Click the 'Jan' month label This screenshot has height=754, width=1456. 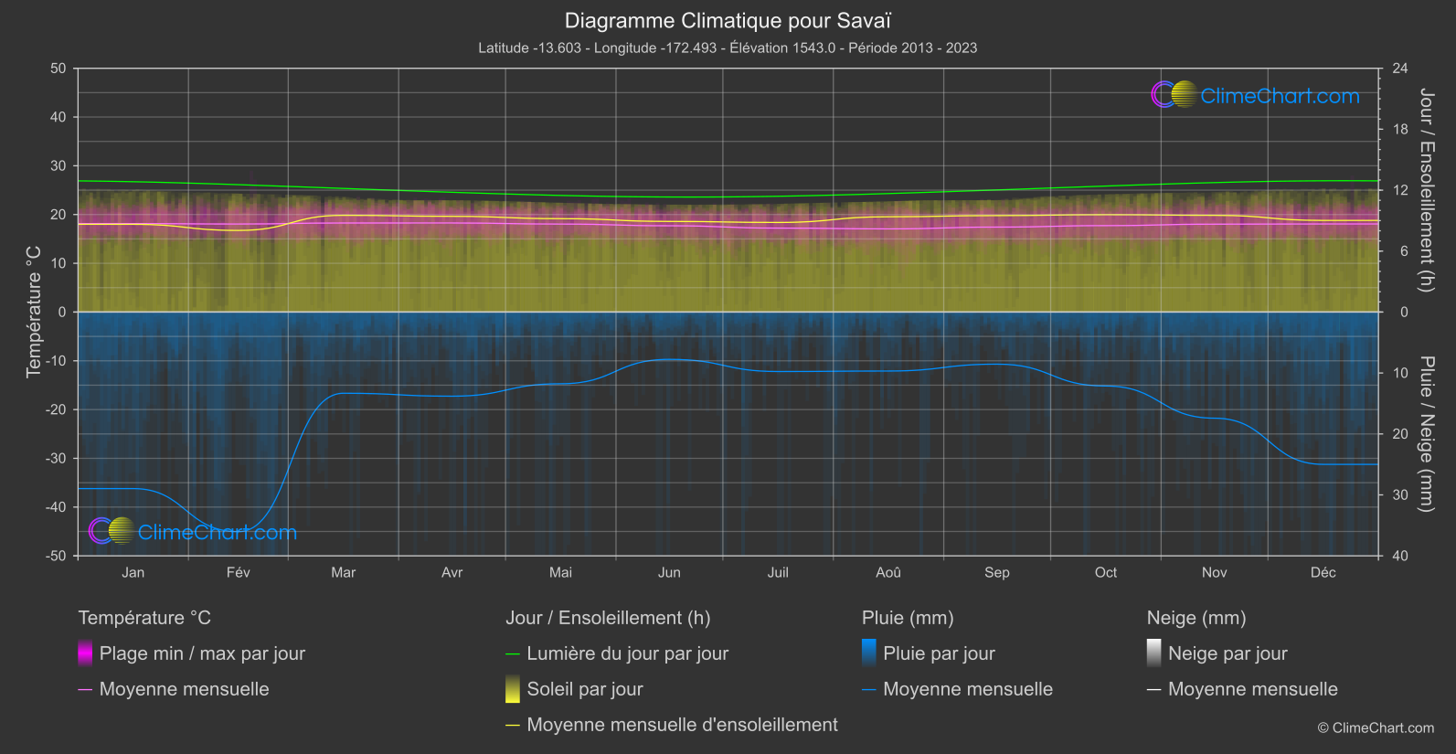tap(133, 572)
